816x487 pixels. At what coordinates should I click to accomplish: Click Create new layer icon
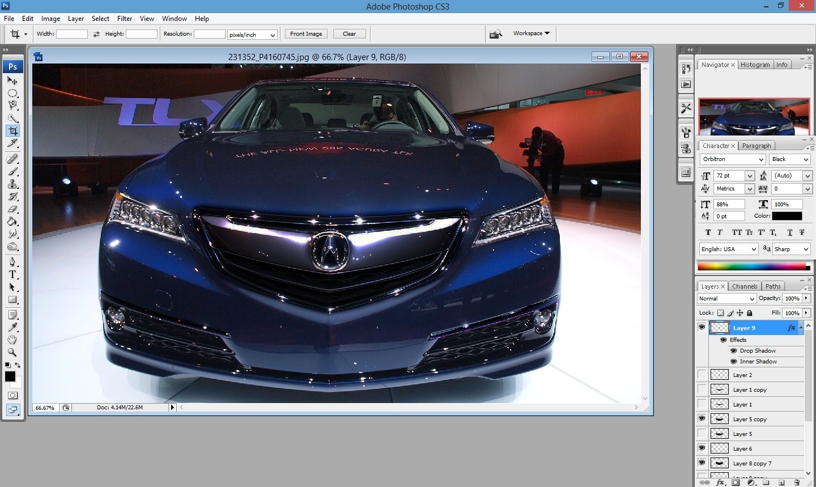point(781,482)
